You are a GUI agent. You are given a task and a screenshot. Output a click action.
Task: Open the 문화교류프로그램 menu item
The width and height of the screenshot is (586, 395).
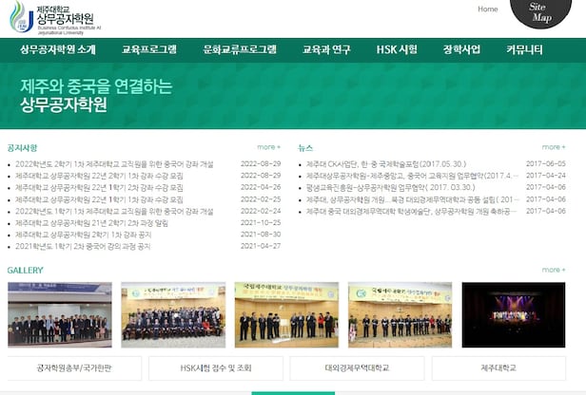pyautogui.click(x=240, y=49)
